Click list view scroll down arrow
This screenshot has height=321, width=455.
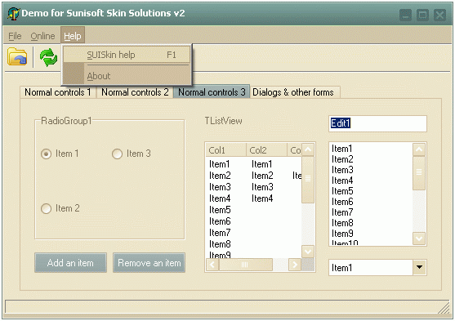(308, 252)
